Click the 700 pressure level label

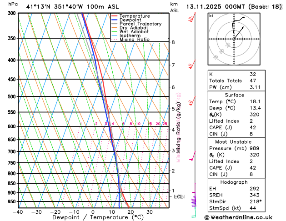(13, 151)
